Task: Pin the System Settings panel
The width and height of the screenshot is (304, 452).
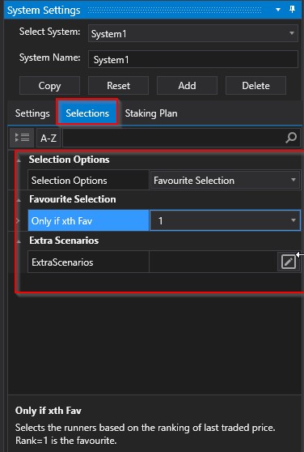Action: point(292,10)
